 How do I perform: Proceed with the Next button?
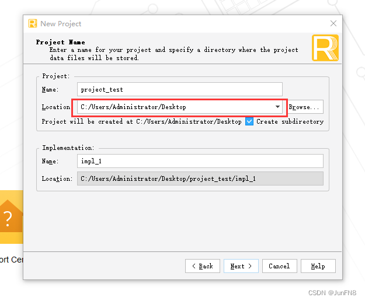(x=241, y=266)
